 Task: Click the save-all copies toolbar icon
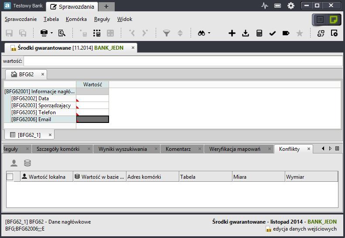(22, 33)
